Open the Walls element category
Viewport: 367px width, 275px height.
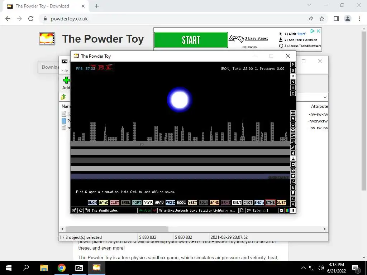[293, 113]
